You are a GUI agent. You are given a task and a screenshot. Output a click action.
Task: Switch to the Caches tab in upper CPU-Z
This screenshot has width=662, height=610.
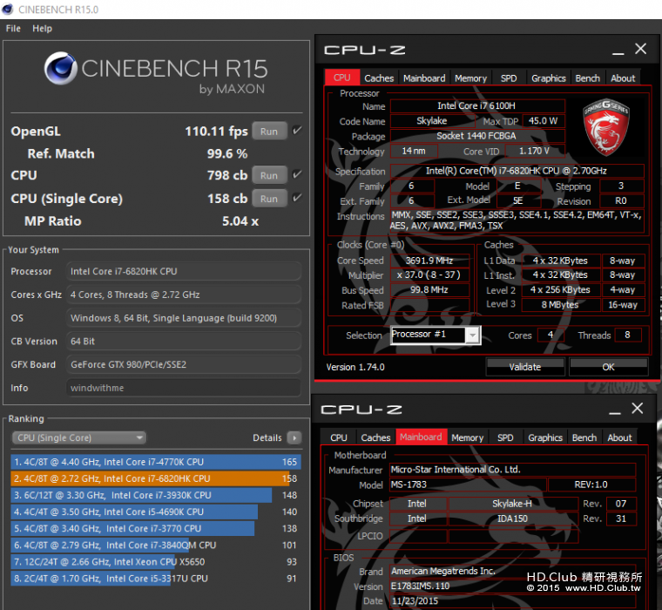[x=379, y=78]
